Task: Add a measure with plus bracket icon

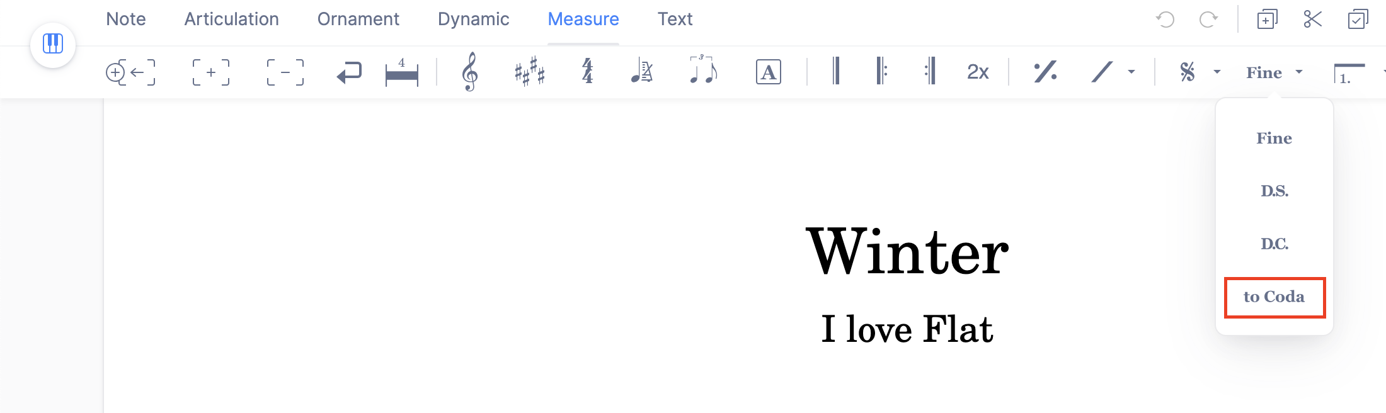Action: pyautogui.click(x=211, y=72)
